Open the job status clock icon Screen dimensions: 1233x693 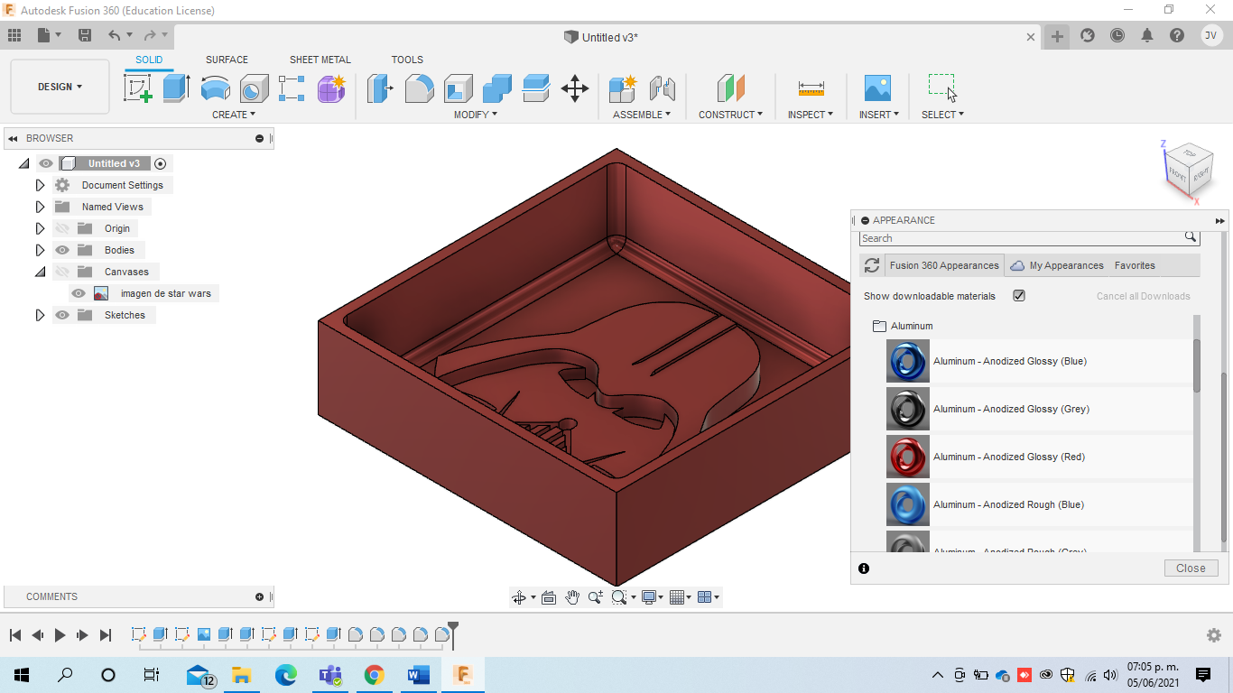pyautogui.click(x=1117, y=35)
